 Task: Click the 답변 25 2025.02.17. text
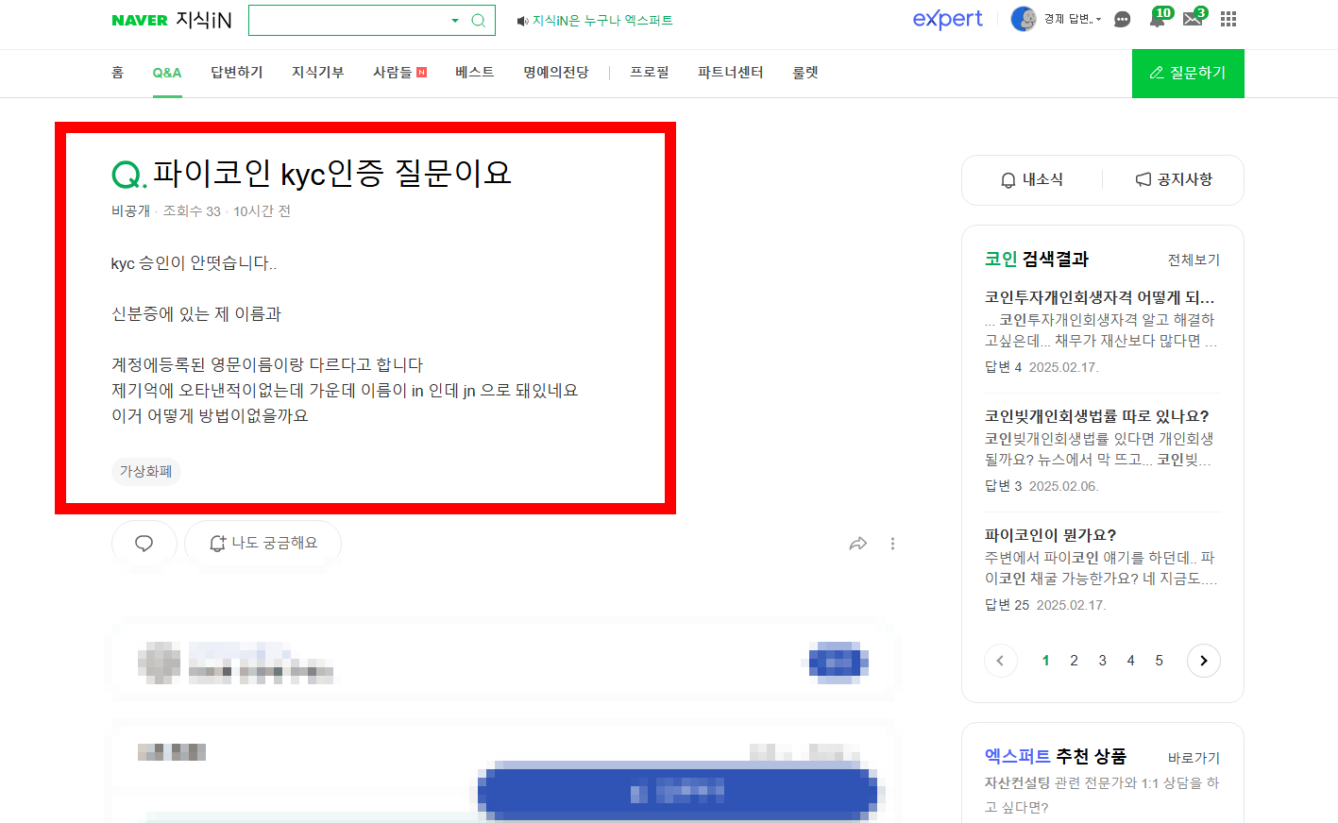coord(1045,605)
